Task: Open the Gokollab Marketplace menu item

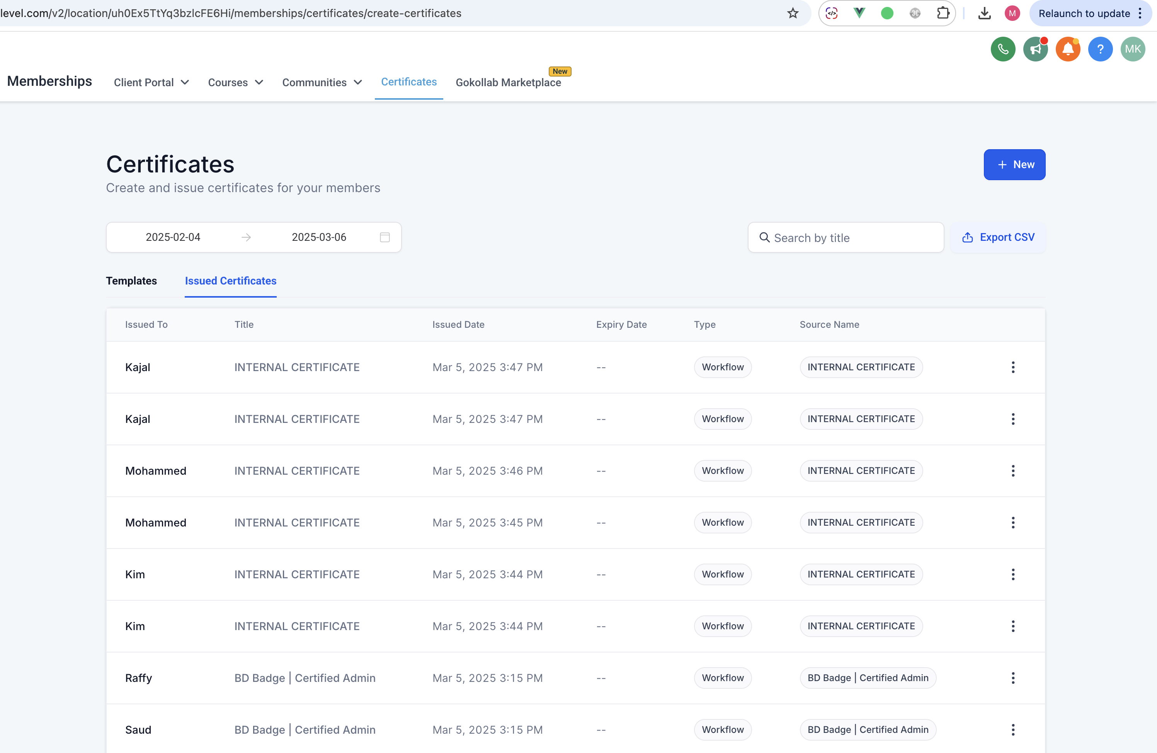Action: click(508, 82)
